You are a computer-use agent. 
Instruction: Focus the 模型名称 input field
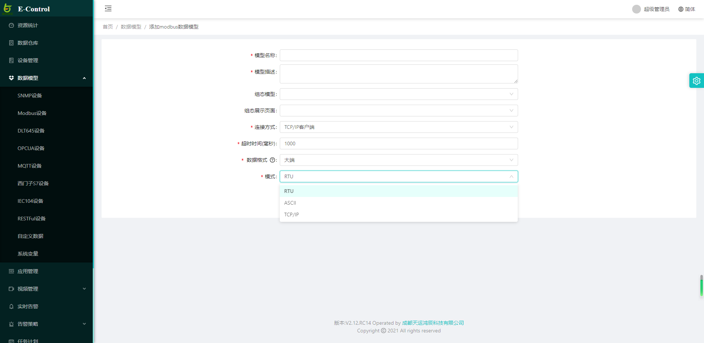pyautogui.click(x=399, y=55)
